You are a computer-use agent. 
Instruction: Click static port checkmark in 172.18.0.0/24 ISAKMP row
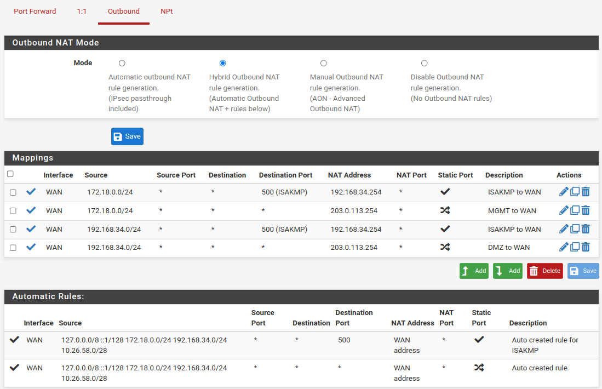[x=445, y=192]
